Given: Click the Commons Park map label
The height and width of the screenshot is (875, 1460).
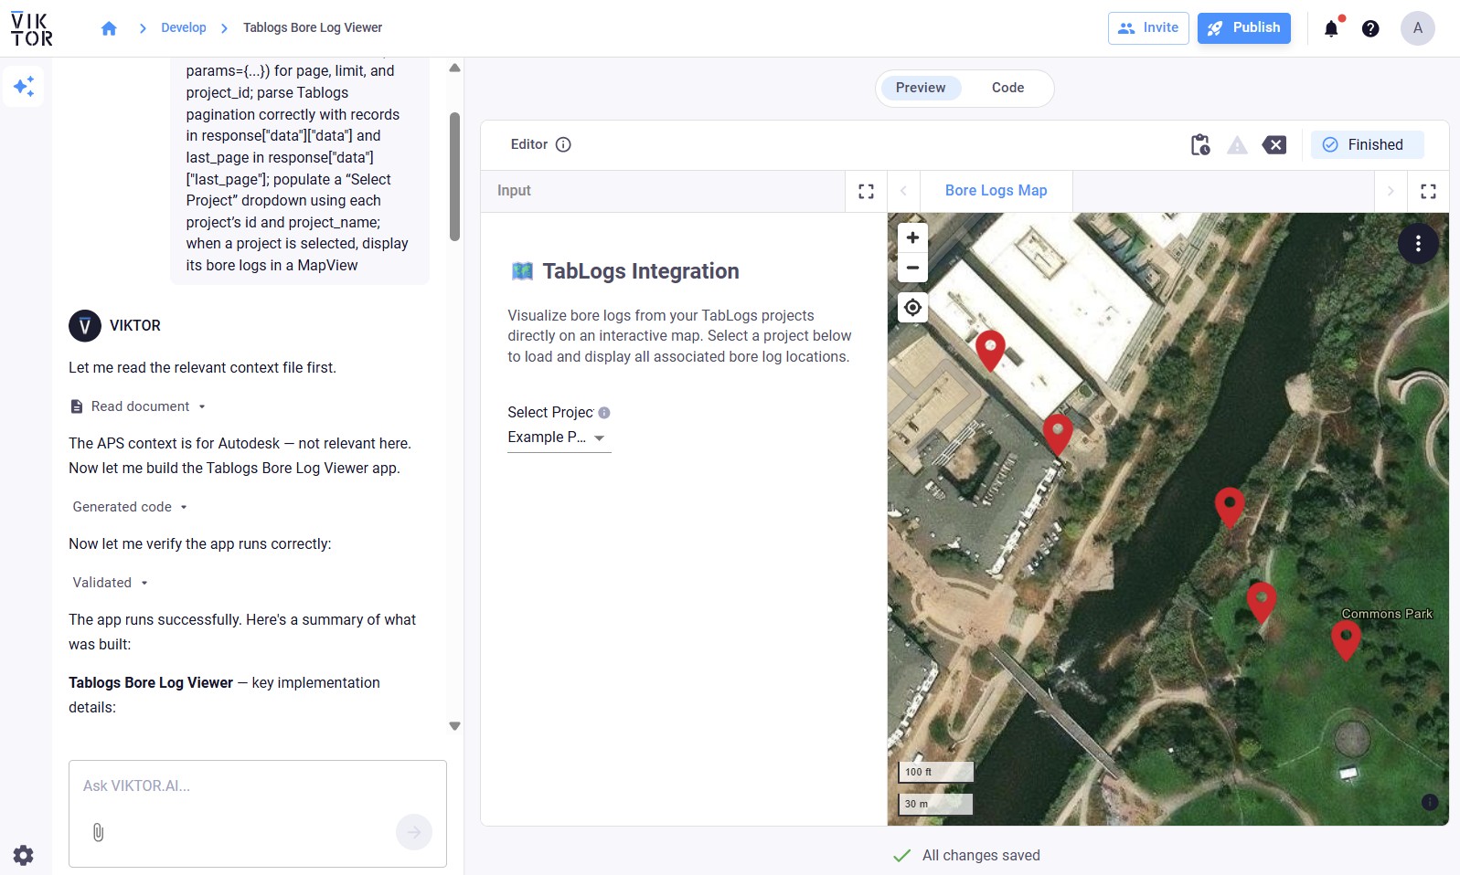Looking at the screenshot, I should coord(1387,614).
